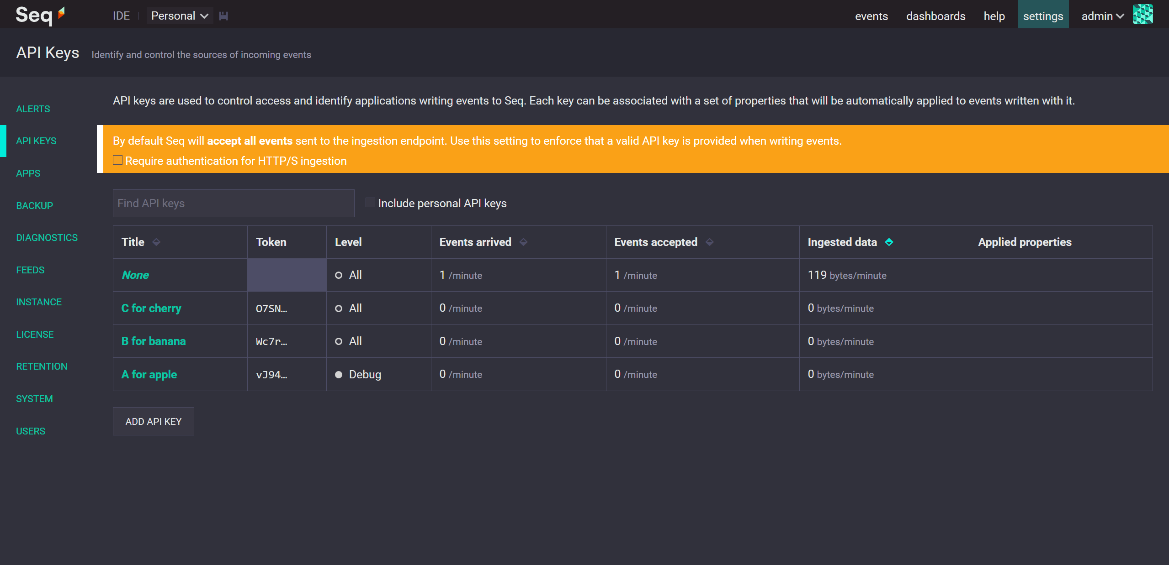Click the Ingested data sort icon
Image resolution: width=1169 pixels, height=565 pixels.
tap(889, 242)
